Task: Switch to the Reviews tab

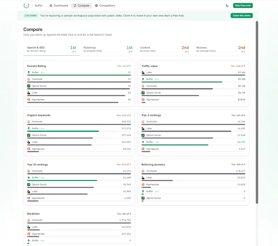Action: click(221, 49)
